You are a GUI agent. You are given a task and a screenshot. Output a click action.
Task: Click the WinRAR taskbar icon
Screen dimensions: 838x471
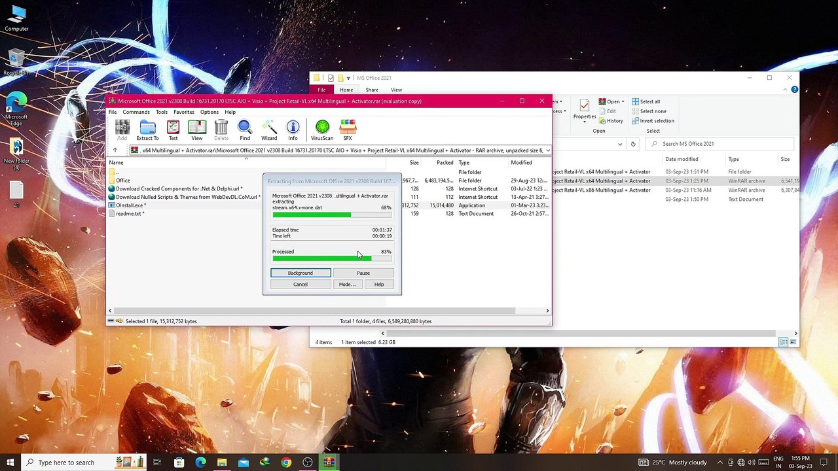click(329, 462)
